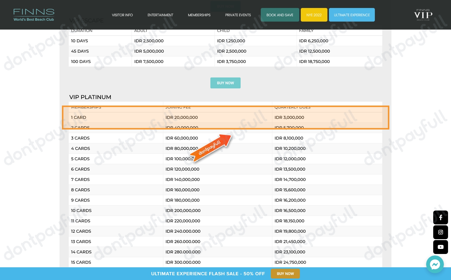451x280 pixels.
Task: Open Instagram social icon
Action: (x=440, y=232)
